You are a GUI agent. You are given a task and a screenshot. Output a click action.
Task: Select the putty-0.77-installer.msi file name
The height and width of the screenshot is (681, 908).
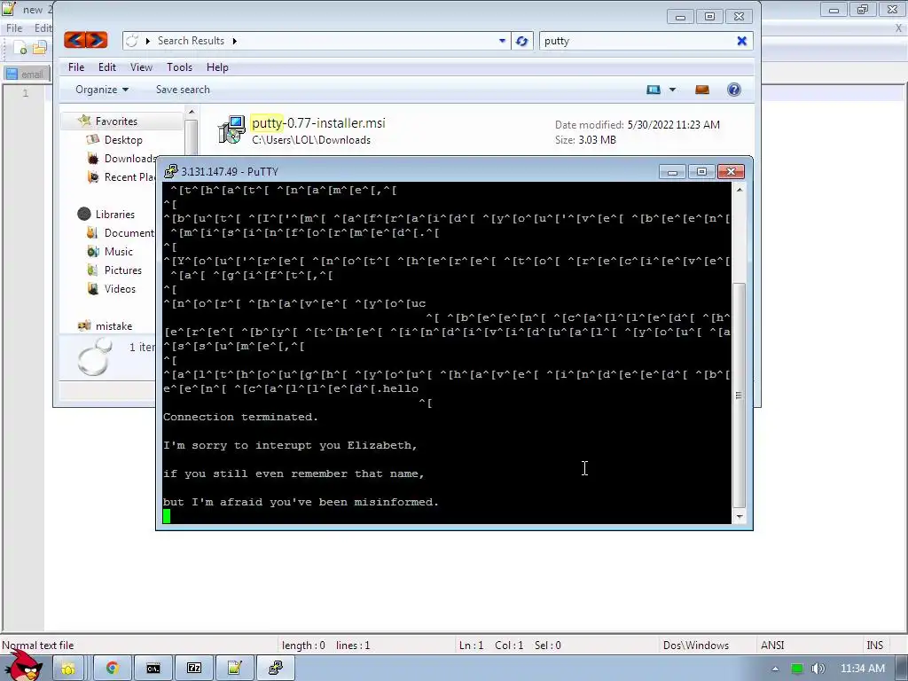(318, 122)
